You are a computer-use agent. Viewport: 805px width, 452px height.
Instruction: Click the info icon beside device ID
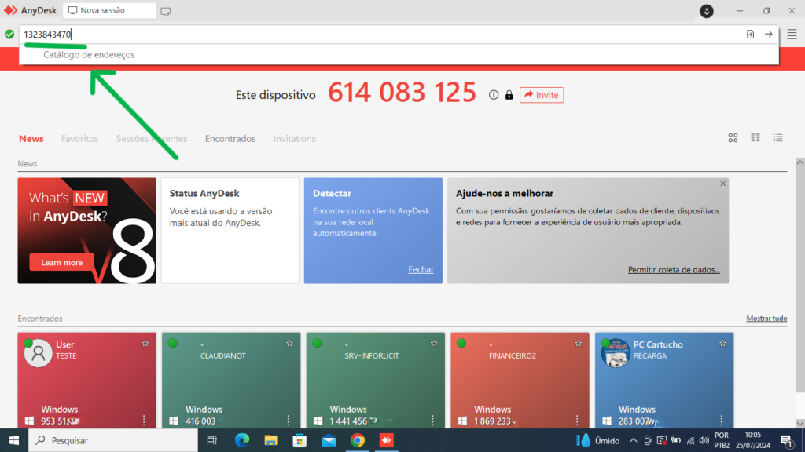pos(494,95)
